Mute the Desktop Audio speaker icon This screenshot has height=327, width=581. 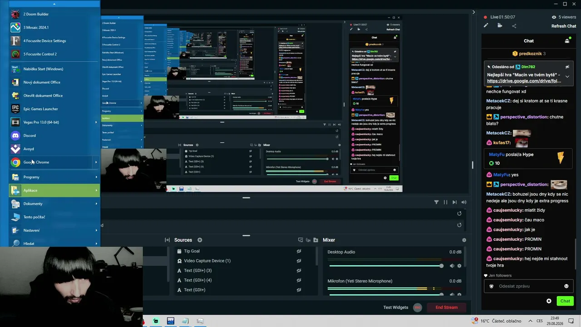[452, 266]
